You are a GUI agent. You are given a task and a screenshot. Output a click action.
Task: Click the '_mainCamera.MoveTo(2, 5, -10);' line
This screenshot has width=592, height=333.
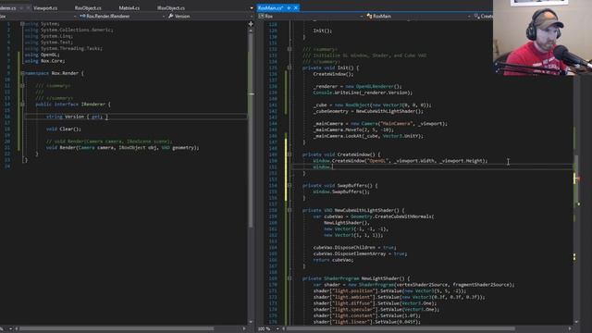(353, 129)
